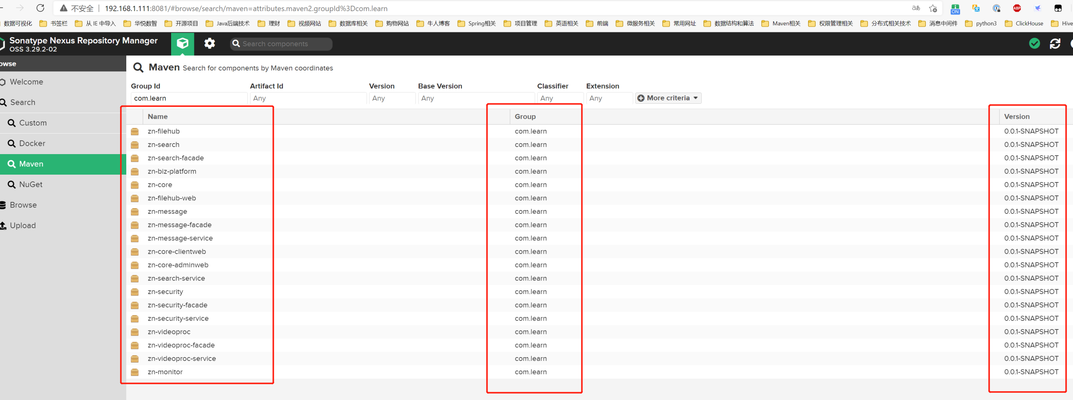Click the Artifact Id input field

308,98
